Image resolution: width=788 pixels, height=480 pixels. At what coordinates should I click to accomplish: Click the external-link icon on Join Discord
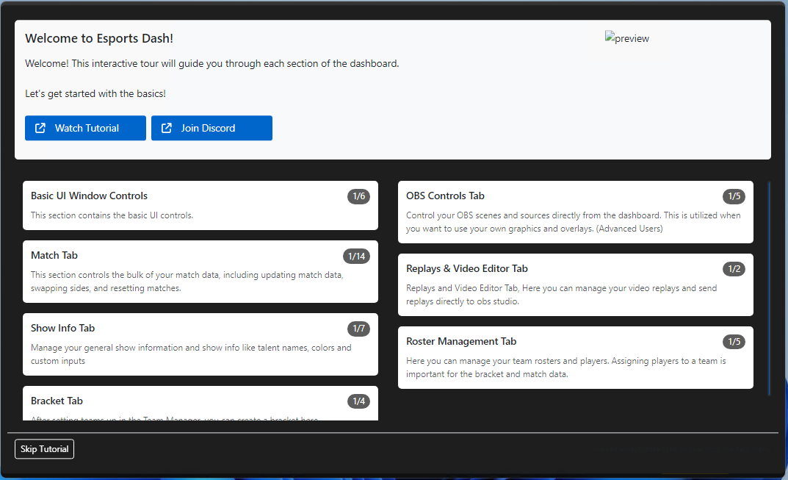(x=167, y=128)
